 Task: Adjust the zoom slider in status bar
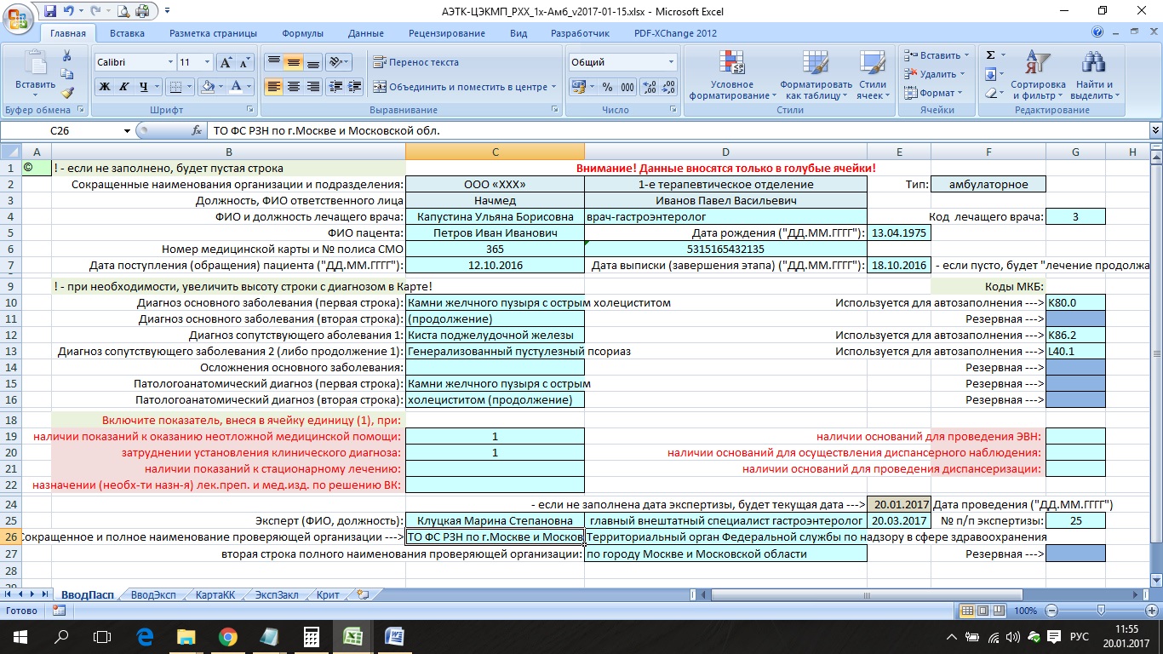[x=1101, y=611]
